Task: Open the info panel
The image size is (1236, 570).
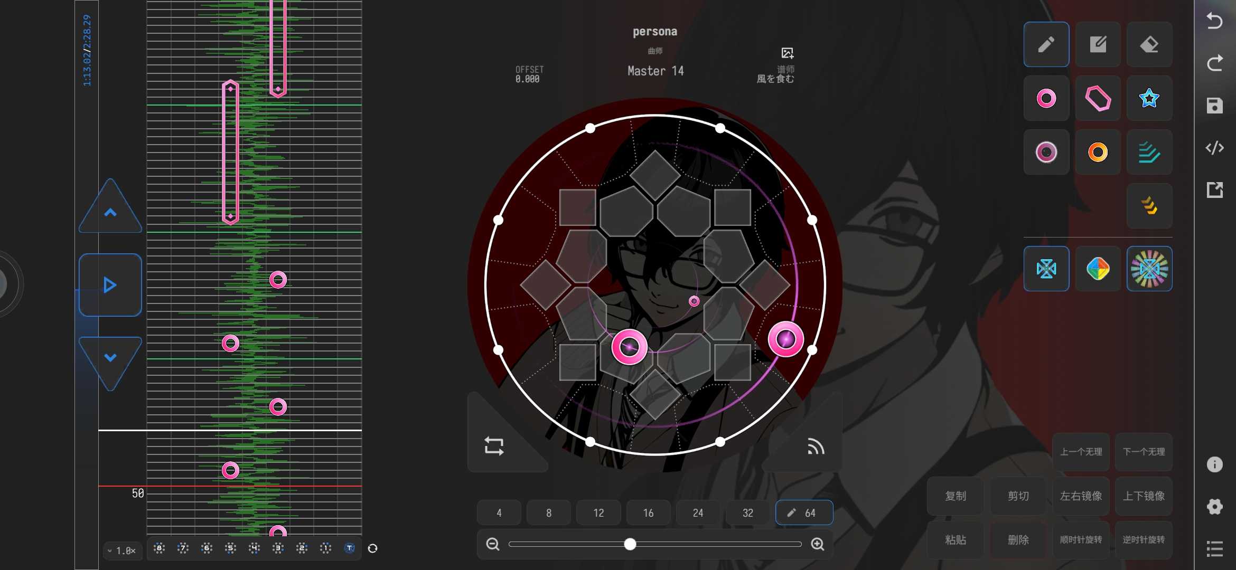Action: click(1214, 464)
